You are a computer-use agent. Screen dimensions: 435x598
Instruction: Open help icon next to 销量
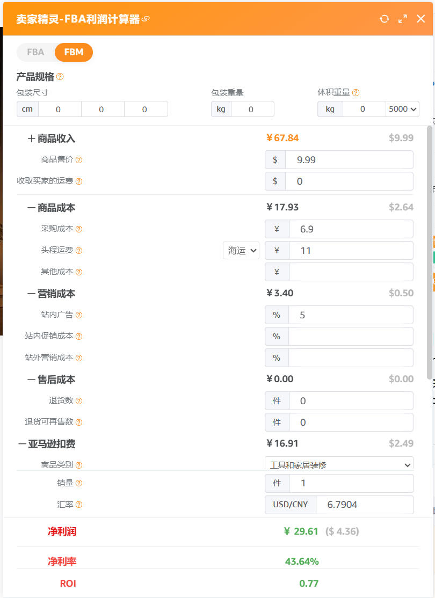[x=78, y=483]
